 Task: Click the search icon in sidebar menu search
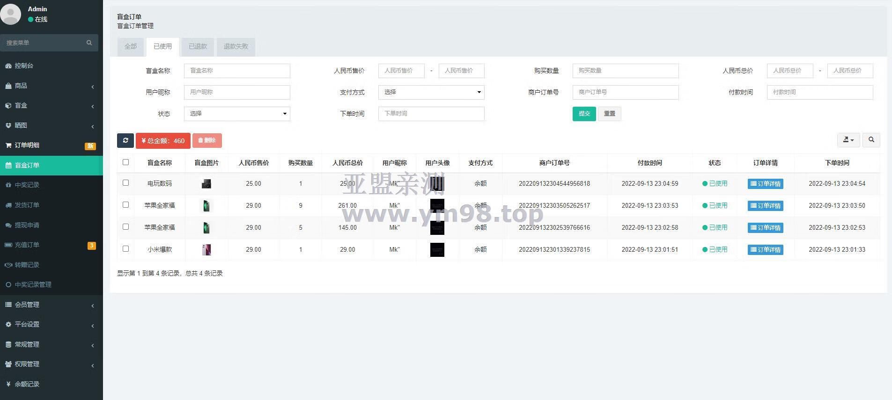pos(89,43)
